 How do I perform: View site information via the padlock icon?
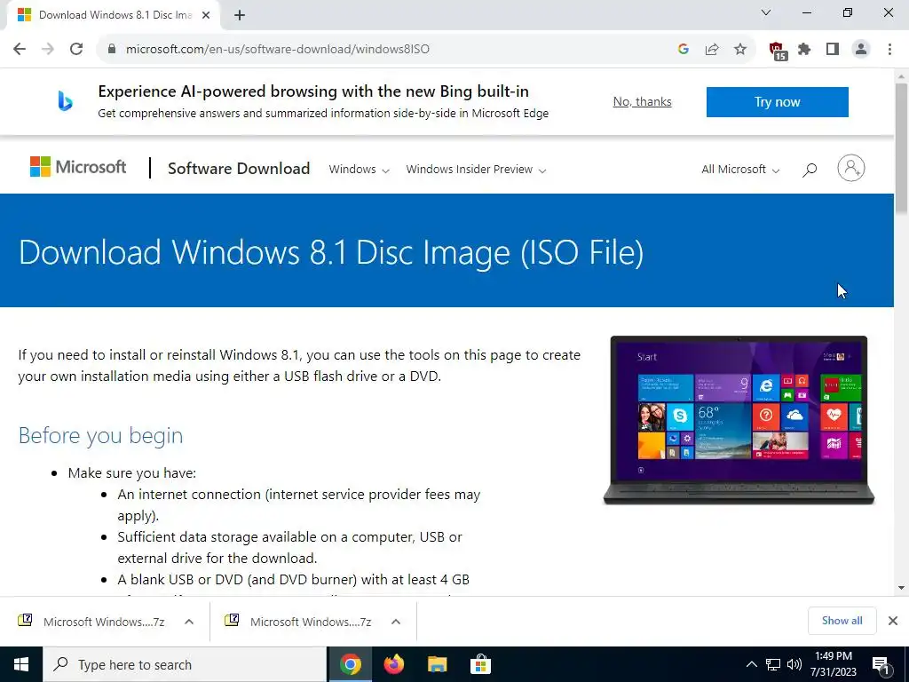[x=112, y=49]
